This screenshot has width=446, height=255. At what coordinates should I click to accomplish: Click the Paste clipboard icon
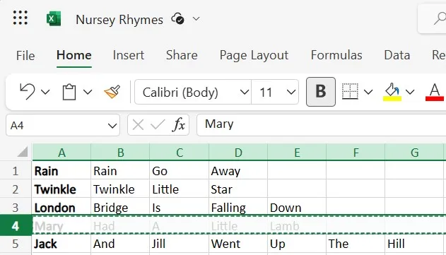point(69,92)
